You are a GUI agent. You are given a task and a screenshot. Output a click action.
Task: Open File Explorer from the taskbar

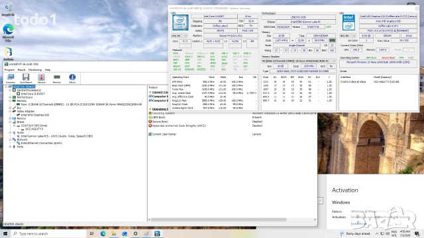113,233
